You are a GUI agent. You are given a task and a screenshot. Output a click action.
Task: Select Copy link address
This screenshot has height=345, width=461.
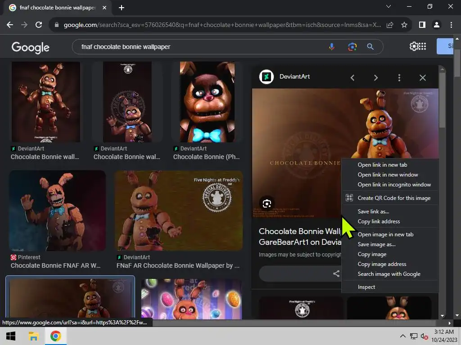pos(379,221)
